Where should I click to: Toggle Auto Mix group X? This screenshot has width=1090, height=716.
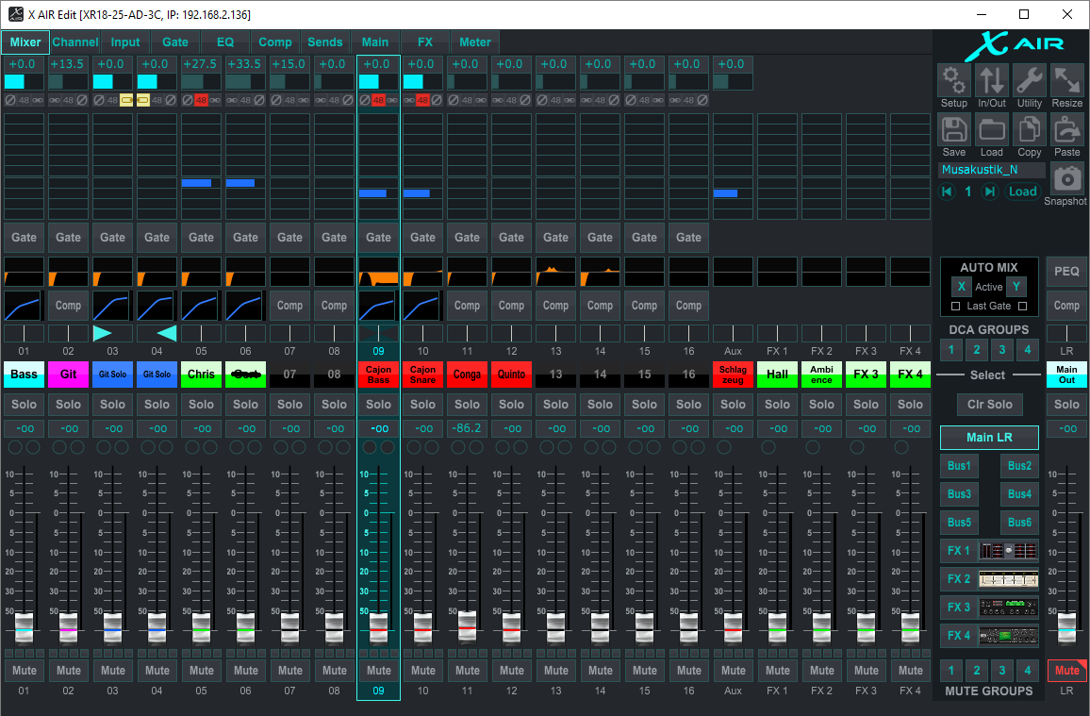pyautogui.click(x=962, y=287)
